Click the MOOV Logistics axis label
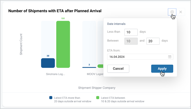The width and height of the screenshot is (191, 109). click(x=95, y=74)
